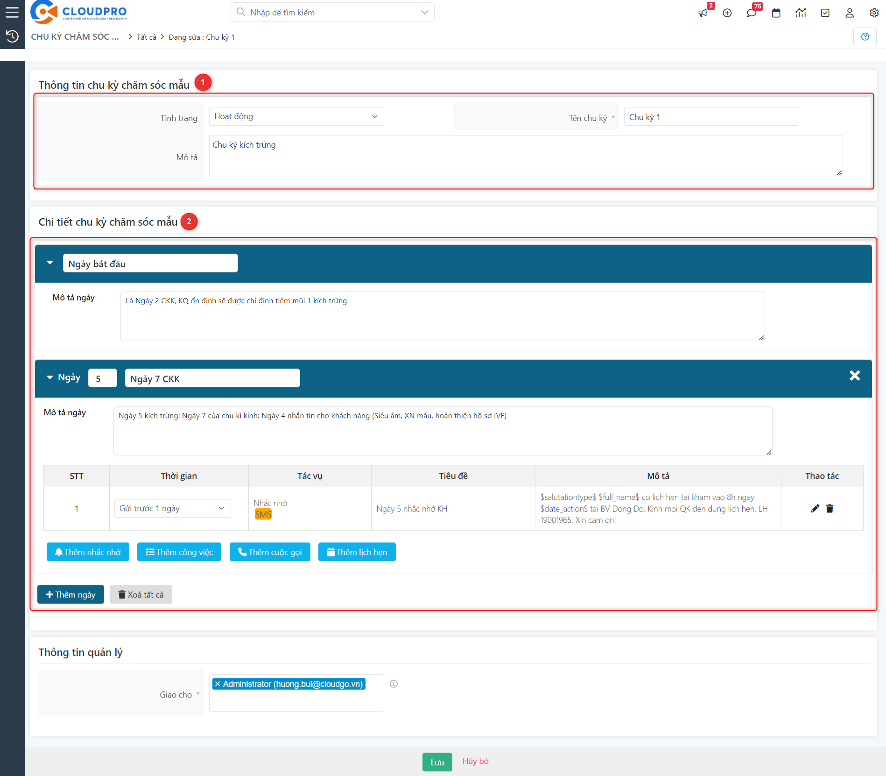The width and height of the screenshot is (886, 776).
Task: Open the announcements megaphone icon
Action: click(x=703, y=13)
